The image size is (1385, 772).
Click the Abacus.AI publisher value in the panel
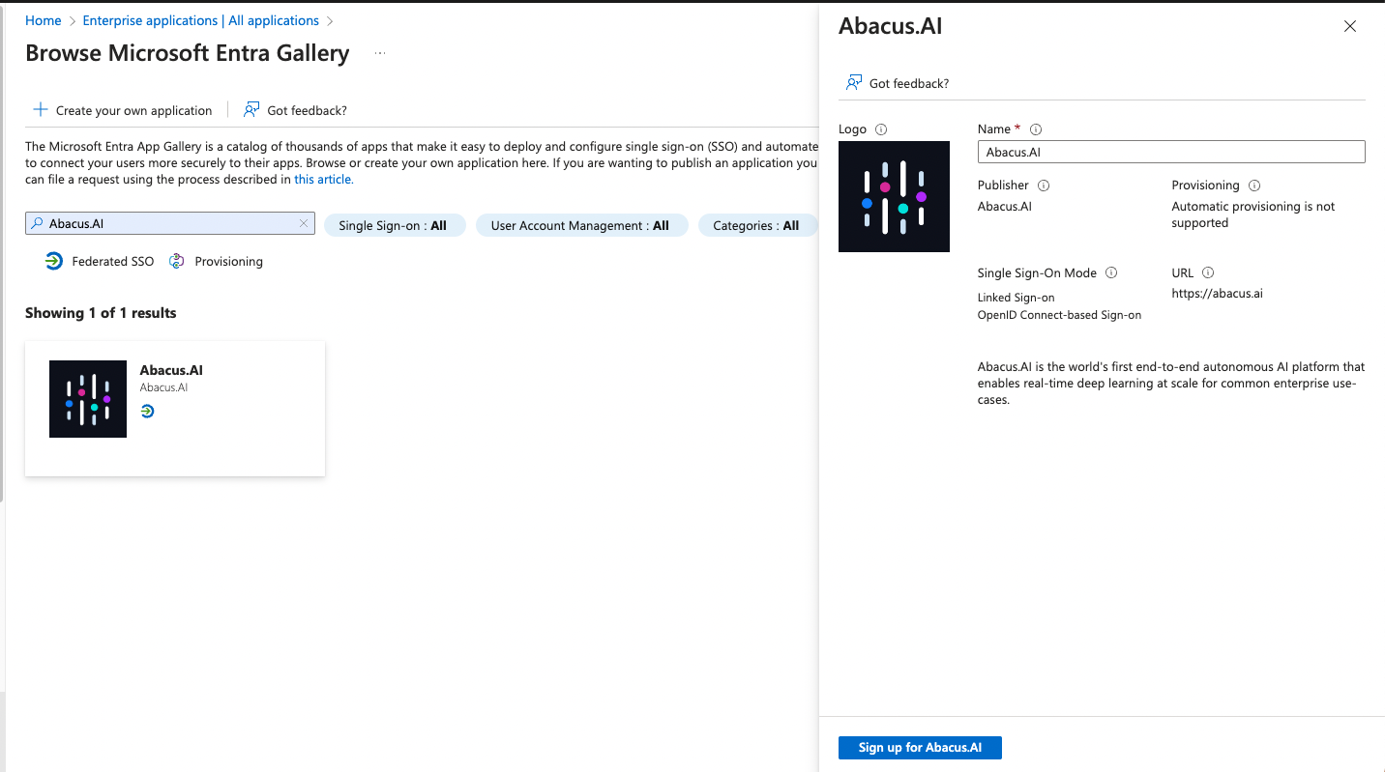pos(1005,206)
